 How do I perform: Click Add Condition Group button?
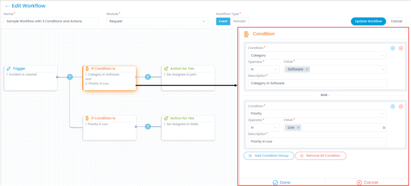point(269,156)
